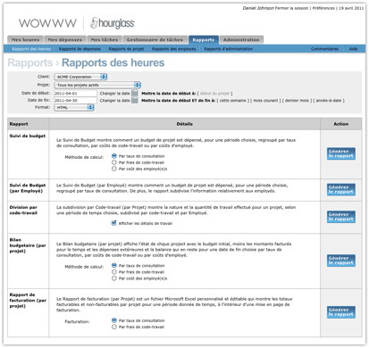Viewport: 369px width, 348px height.
Task: Click Changer la date for end date
Action: 114,101
